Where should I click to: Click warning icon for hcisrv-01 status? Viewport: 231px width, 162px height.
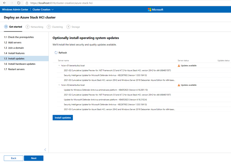coord(179,66)
